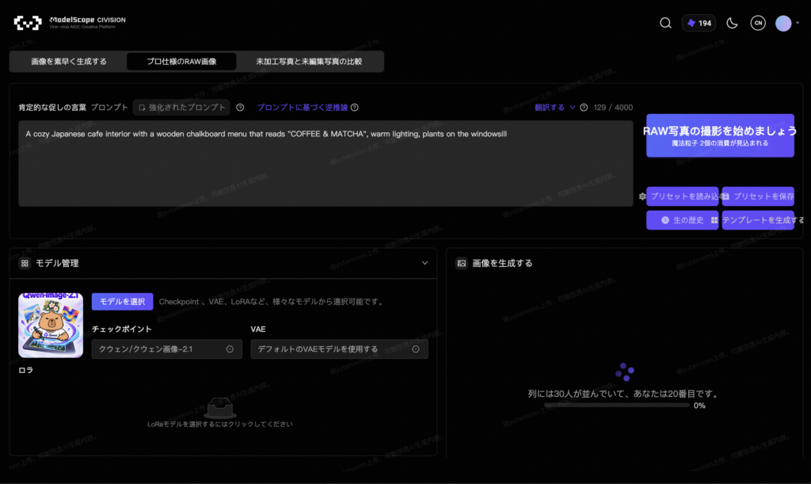Start generation with RAW写真の撮影を始めましょう button
This screenshot has height=484, width=811.
pyautogui.click(x=720, y=135)
